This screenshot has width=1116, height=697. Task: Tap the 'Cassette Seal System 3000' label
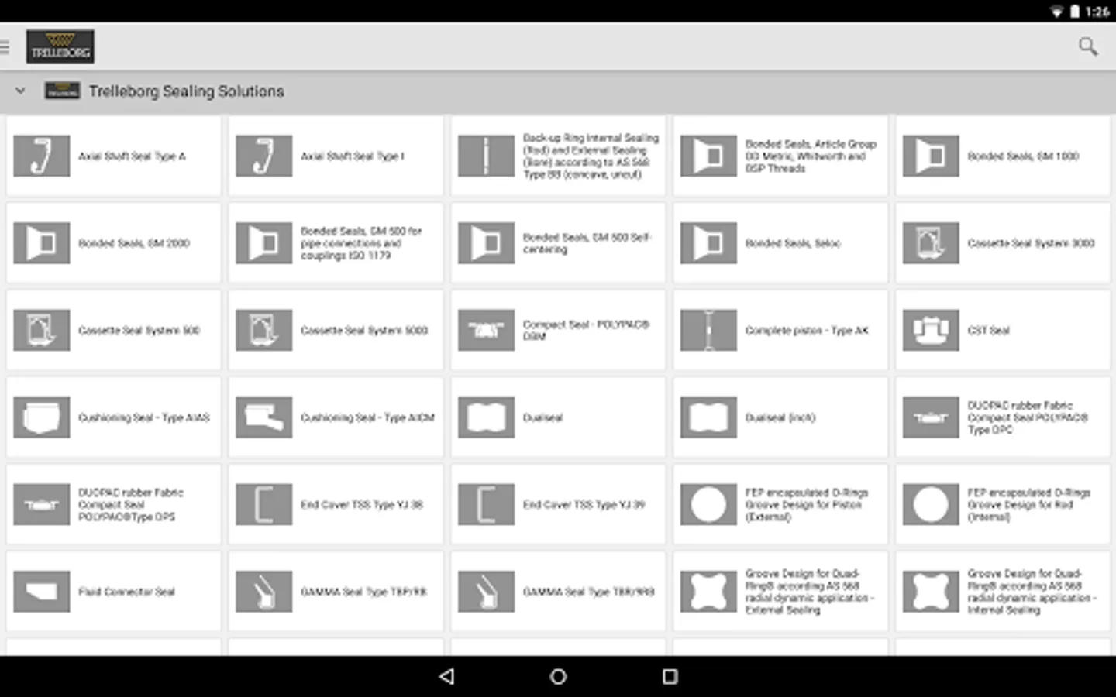(1031, 243)
